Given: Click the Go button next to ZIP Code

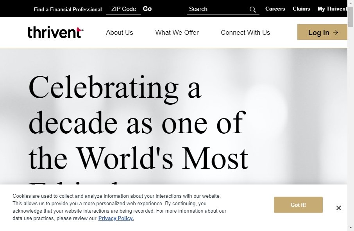Looking at the screenshot, I should click(x=147, y=9).
